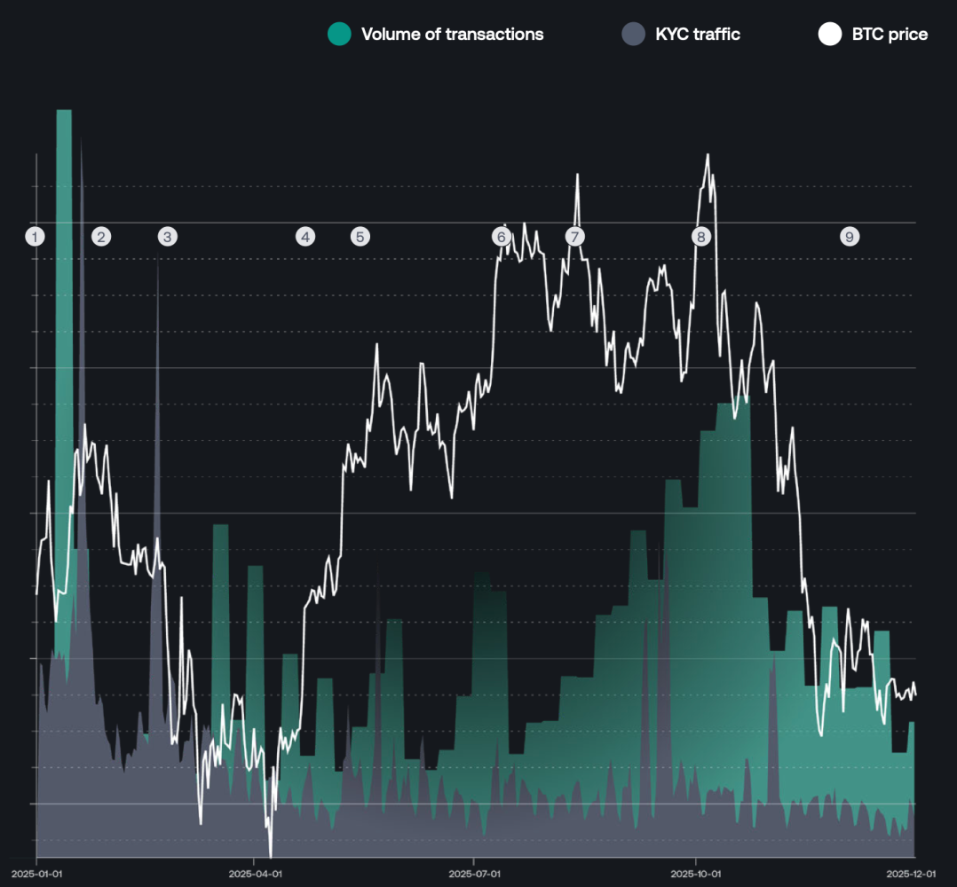The width and height of the screenshot is (957, 887).
Task: Open event marker number 6
Action: tap(502, 237)
